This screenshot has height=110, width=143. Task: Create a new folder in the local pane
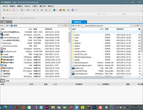click(65, 26)
